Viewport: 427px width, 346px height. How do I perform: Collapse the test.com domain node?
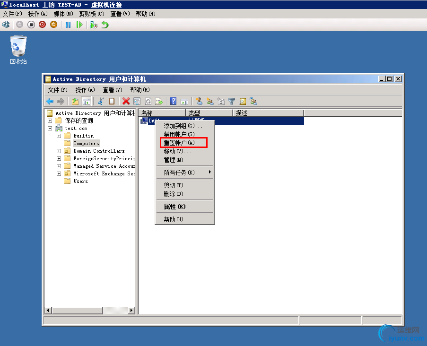point(50,128)
